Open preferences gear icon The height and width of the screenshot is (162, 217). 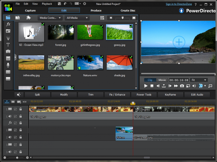point(85,4)
